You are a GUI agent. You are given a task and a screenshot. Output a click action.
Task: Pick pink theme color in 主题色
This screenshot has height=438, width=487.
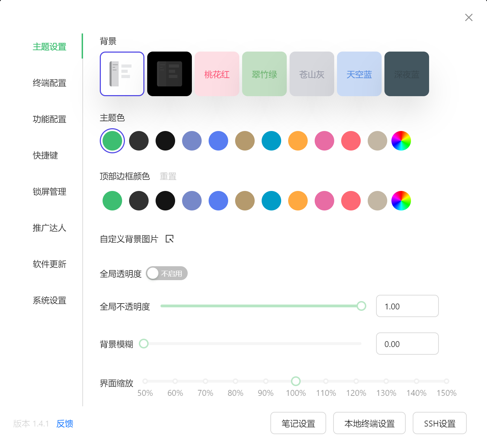[x=324, y=141]
